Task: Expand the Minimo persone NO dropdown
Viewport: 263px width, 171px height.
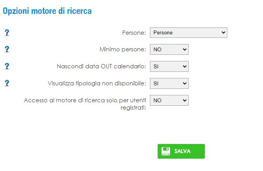Action: [169, 49]
